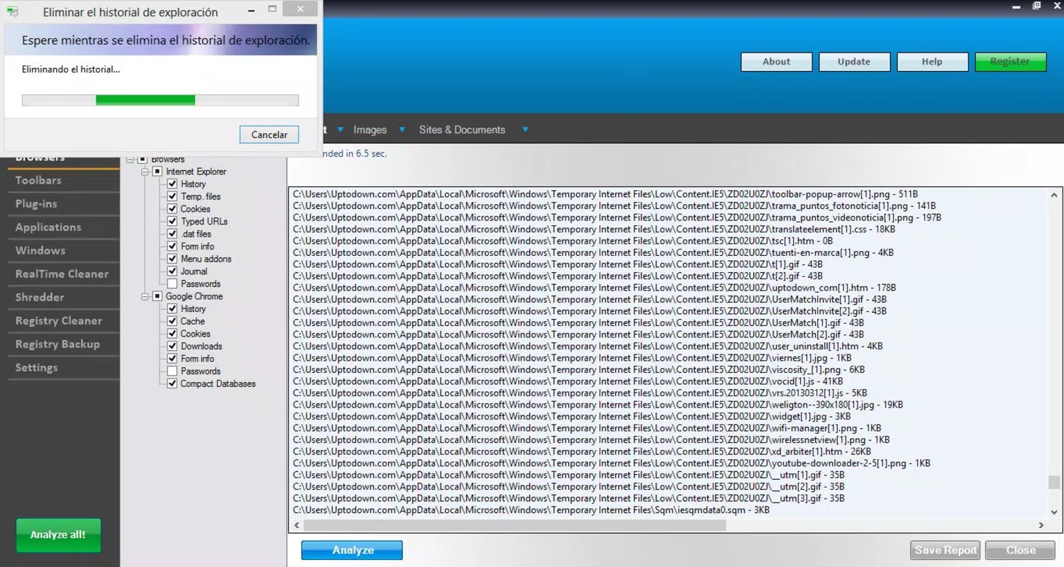Click Cancelar in the history deletion dialog
The image size is (1064, 567).
point(270,135)
